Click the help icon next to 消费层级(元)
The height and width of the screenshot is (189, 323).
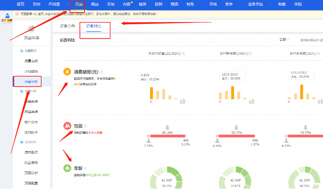(x=102, y=72)
